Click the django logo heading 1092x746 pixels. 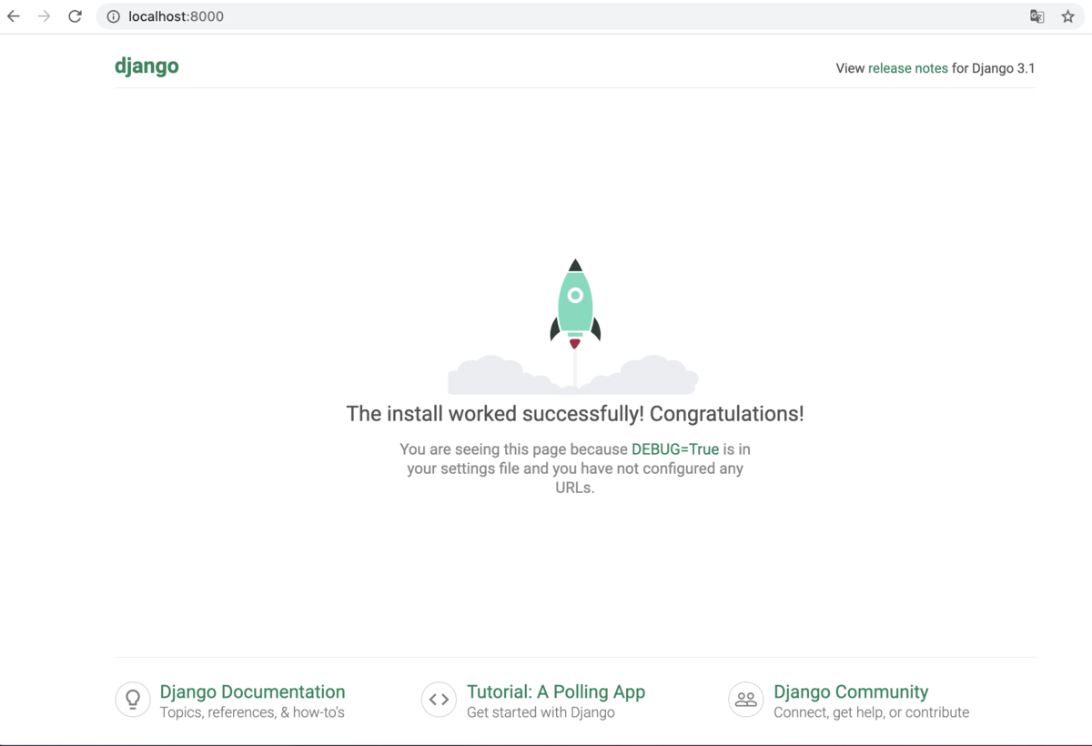(147, 66)
